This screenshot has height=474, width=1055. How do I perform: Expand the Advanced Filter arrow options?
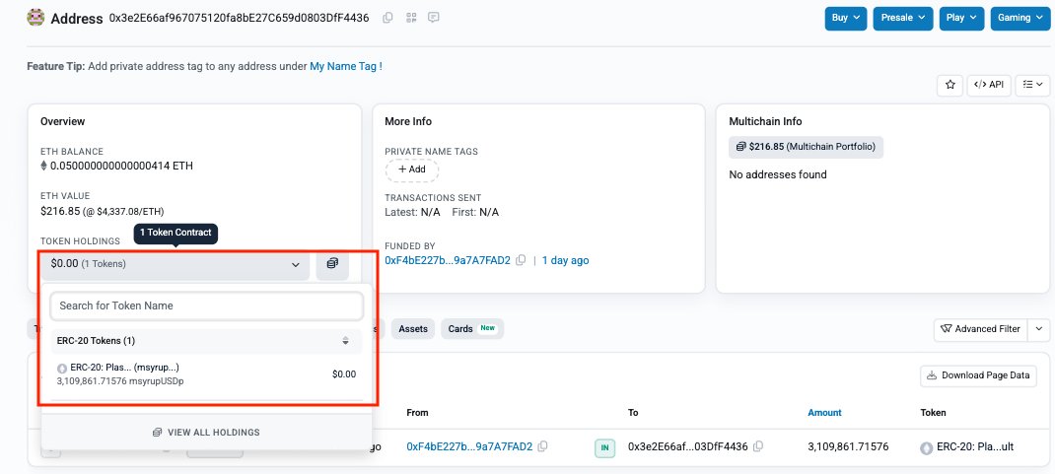tap(1038, 328)
